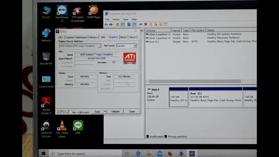279x157 pixels.
Task: Select Acer (C:) 237.36 GB partition block
Action: [216, 97]
